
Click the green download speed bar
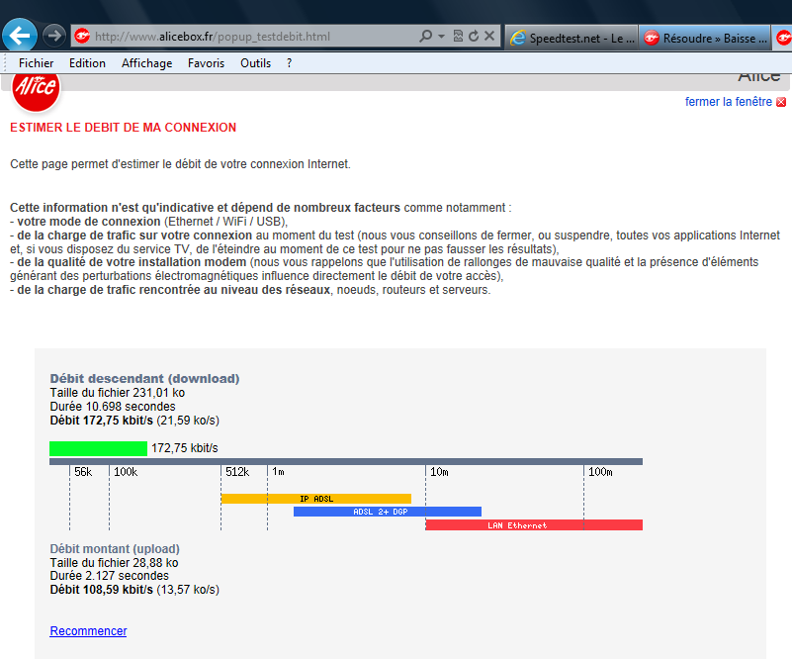[x=99, y=448]
